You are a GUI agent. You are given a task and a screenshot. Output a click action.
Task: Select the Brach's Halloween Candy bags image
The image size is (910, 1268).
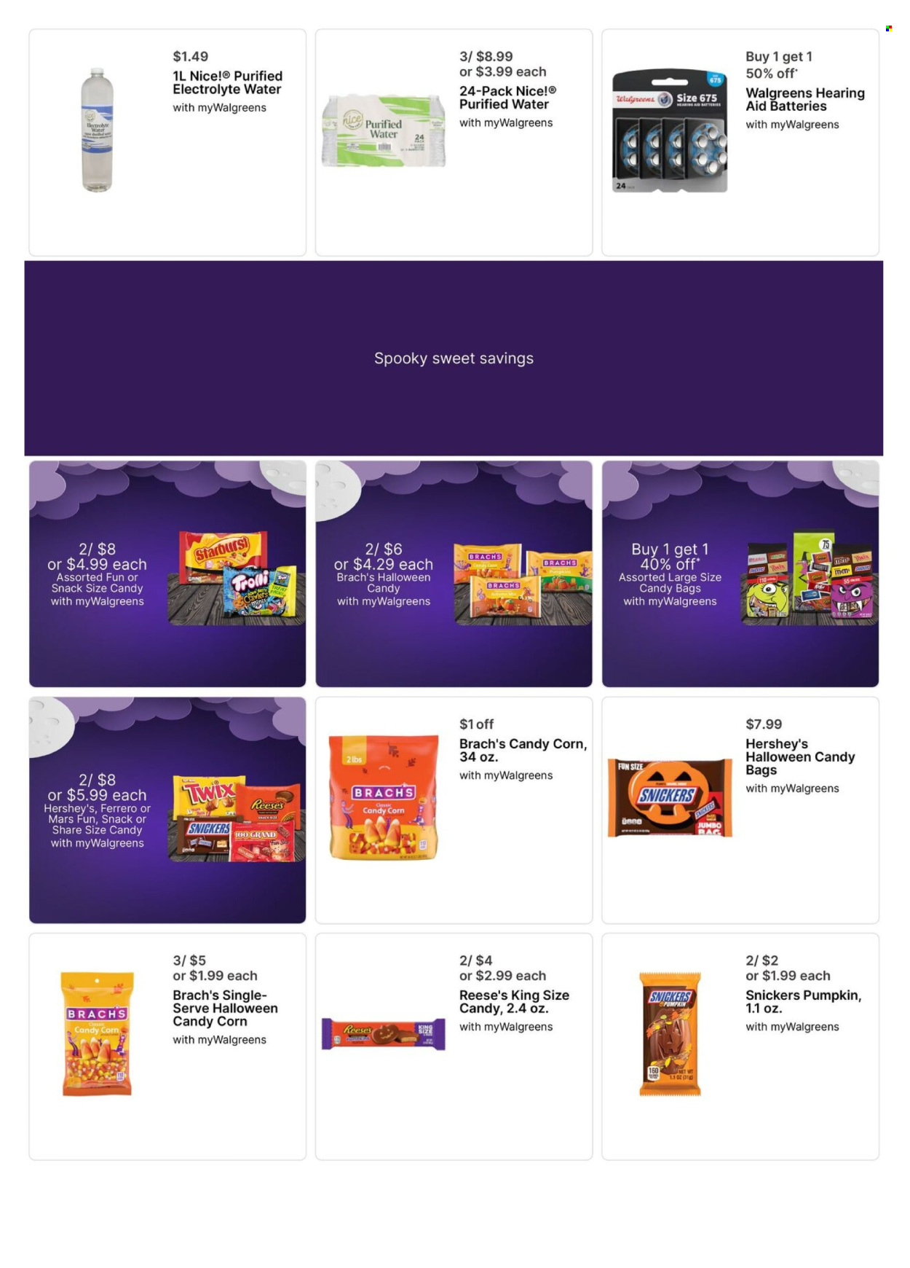coord(524,584)
